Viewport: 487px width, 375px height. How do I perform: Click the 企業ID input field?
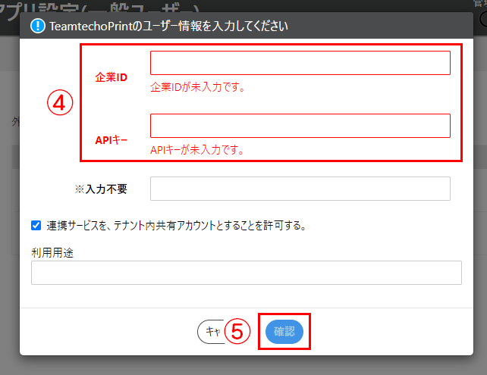[300, 63]
